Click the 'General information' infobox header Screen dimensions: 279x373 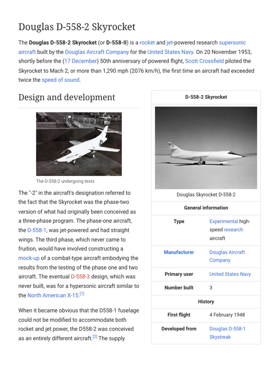point(206,208)
